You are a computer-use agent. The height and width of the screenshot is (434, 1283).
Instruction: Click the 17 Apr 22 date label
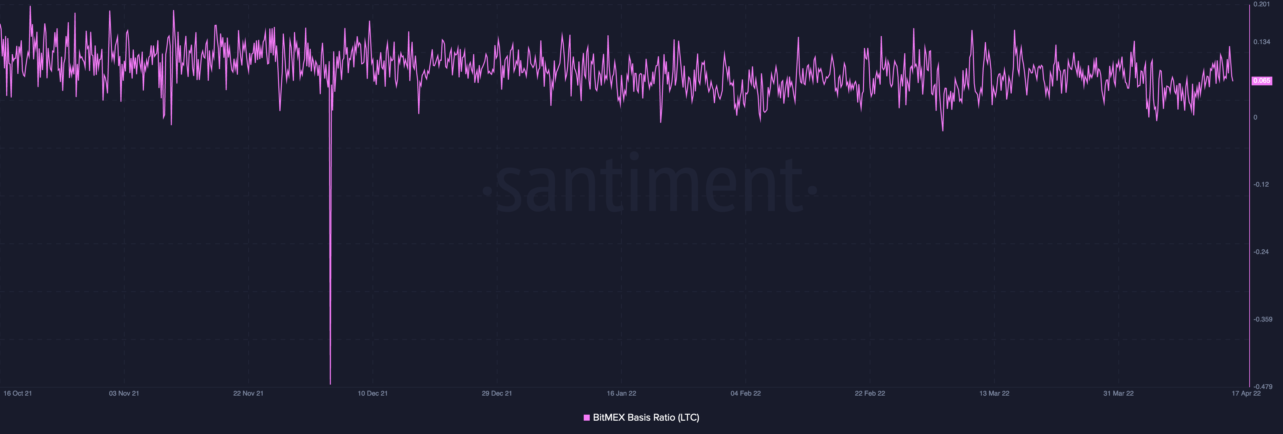pyautogui.click(x=1246, y=393)
